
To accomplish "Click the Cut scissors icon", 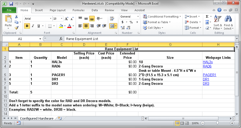I will click(x=17, y=17).
